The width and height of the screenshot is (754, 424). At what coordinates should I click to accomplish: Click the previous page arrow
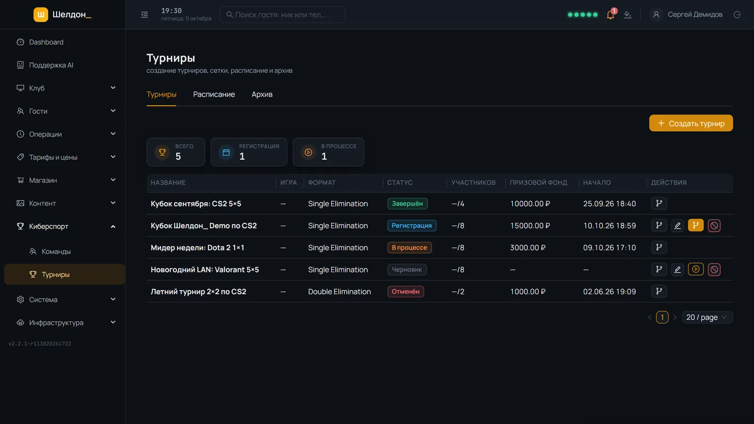click(650, 318)
